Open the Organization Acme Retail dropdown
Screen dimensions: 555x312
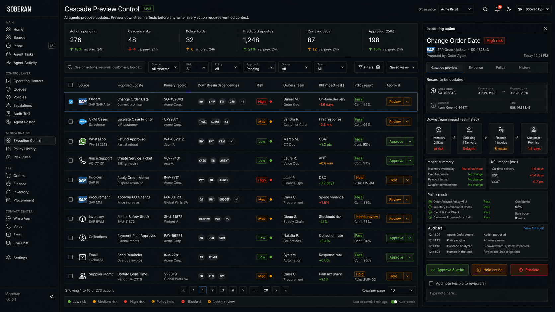click(x=456, y=9)
